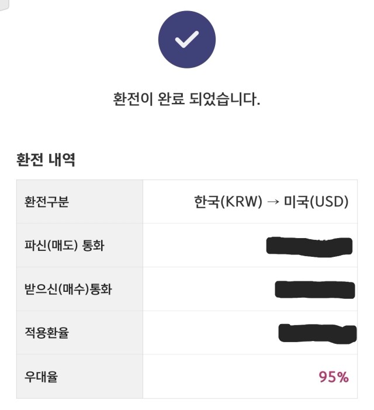The width and height of the screenshot is (374, 410).
Task: Click the 미국(USD) target currency text
Action: pos(316,202)
